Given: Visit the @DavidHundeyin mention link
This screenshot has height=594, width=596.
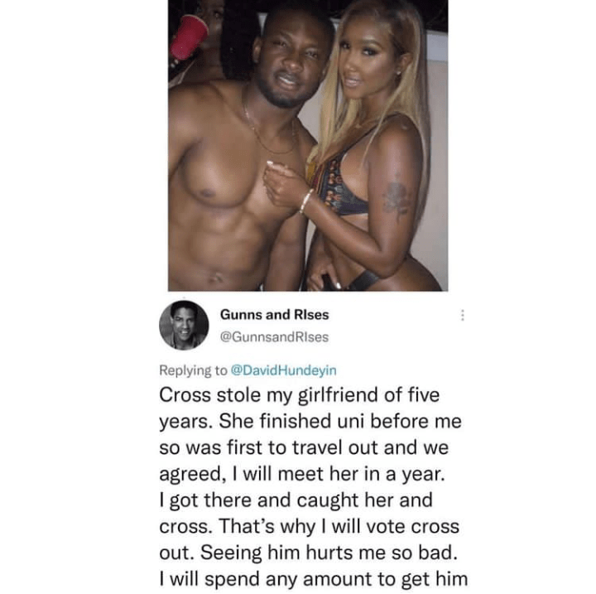Looking at the screenshot, I should pos(284,370).
